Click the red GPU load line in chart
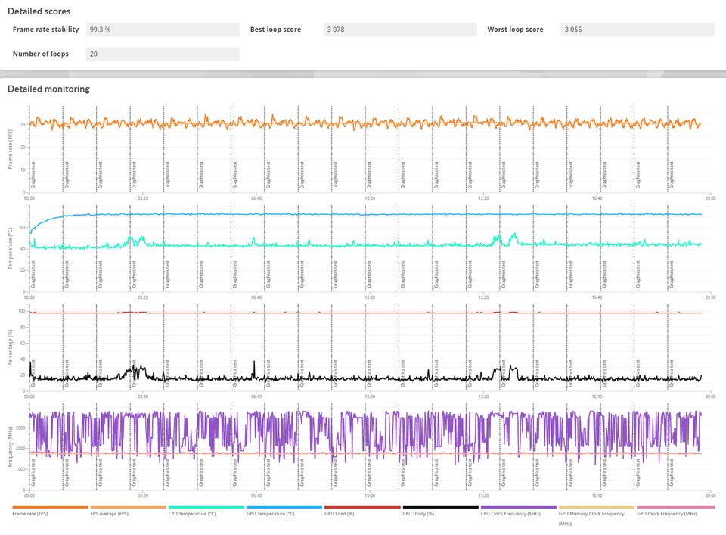Image resolution: width=726 pixels, height=535 pixels. 378,313
